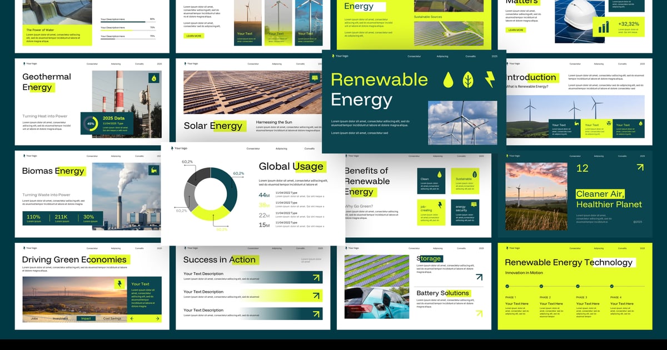Click the solar panel icon on the Solar Energy slide
667x350 pixels.
[315, 78]
